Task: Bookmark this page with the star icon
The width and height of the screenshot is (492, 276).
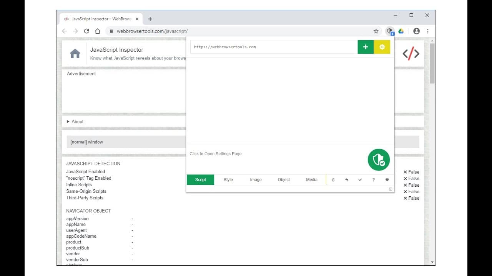Action: click(x=376, y=31)
